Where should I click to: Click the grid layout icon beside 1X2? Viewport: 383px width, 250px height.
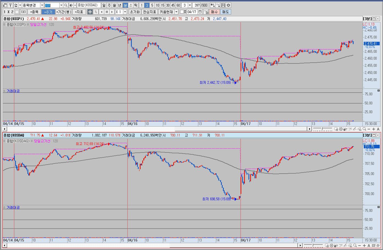(17, 12)
